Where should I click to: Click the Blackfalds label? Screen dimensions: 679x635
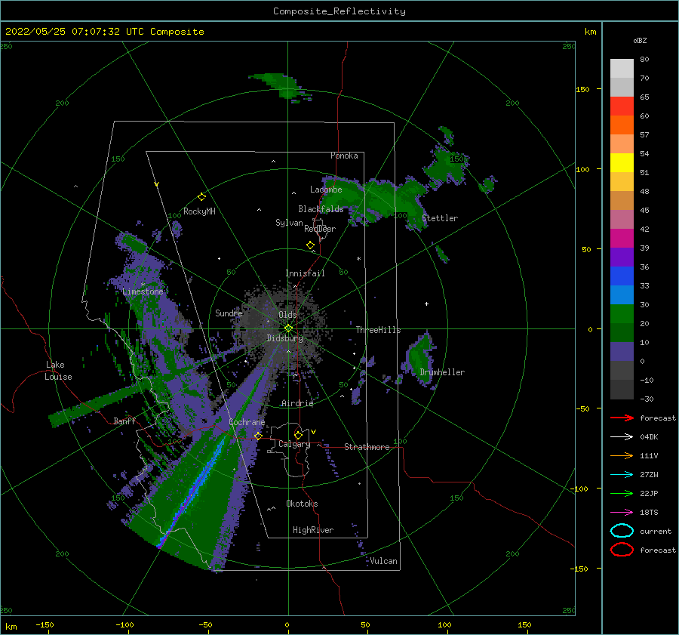click(x=321, y=209)
